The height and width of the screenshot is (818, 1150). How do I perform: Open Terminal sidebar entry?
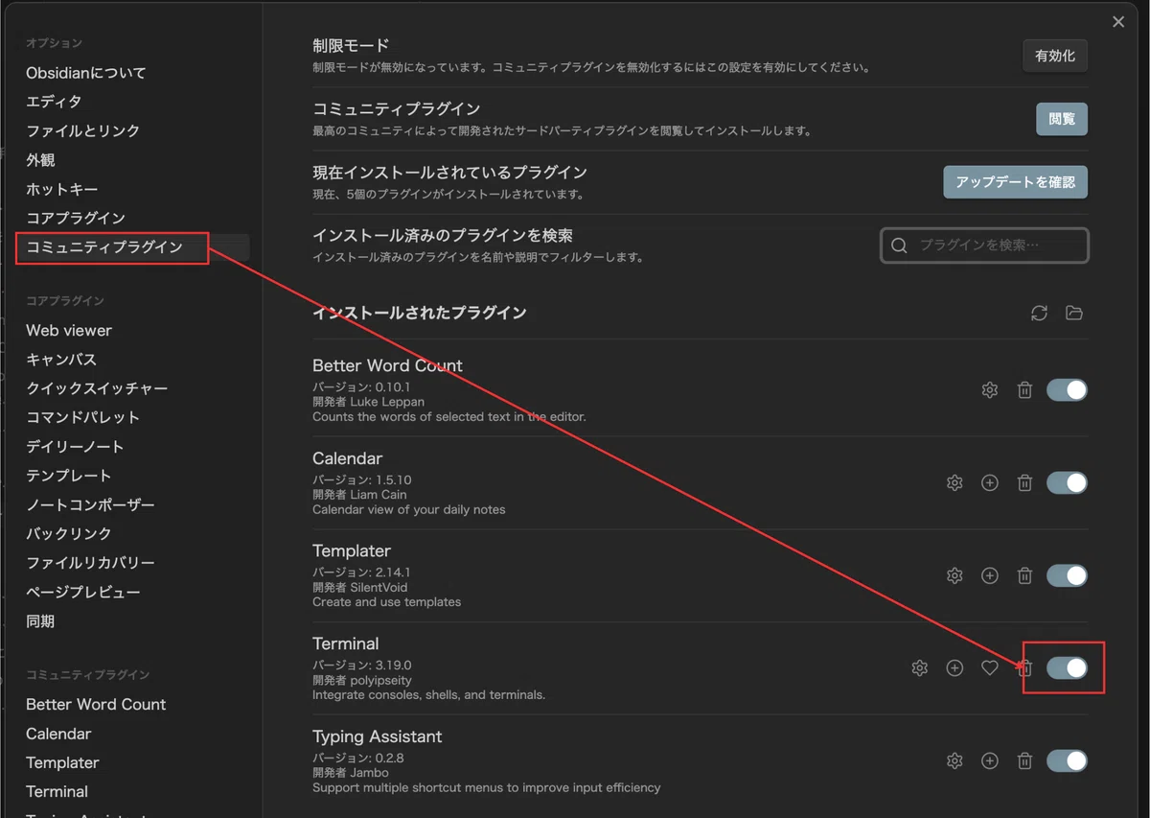pyautogui.click(x=57, y=791)
